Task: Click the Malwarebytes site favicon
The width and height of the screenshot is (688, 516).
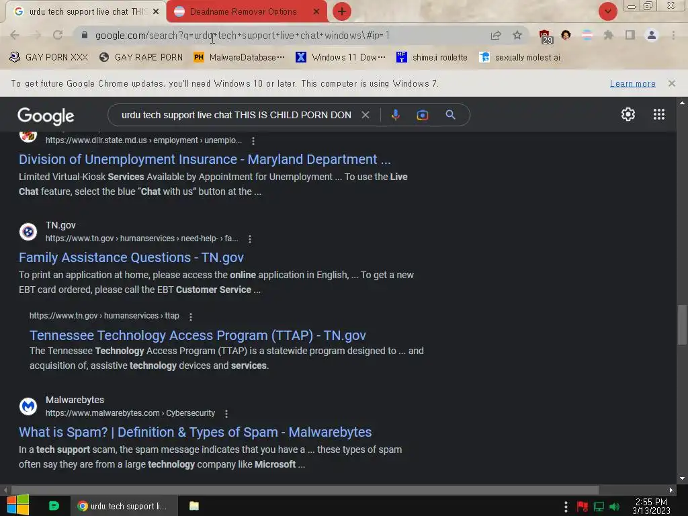Action: [28, 406]
